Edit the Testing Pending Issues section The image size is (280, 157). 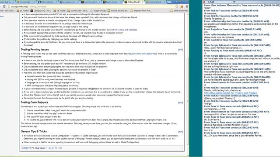(181, 49)
